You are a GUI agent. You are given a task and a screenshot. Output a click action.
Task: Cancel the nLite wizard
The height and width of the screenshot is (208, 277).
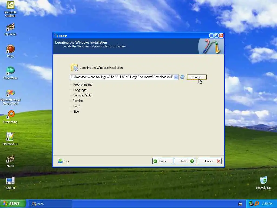coord(210,161)
